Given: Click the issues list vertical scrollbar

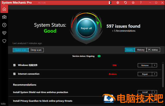Looking at the screenshot, I should point(163,75).
